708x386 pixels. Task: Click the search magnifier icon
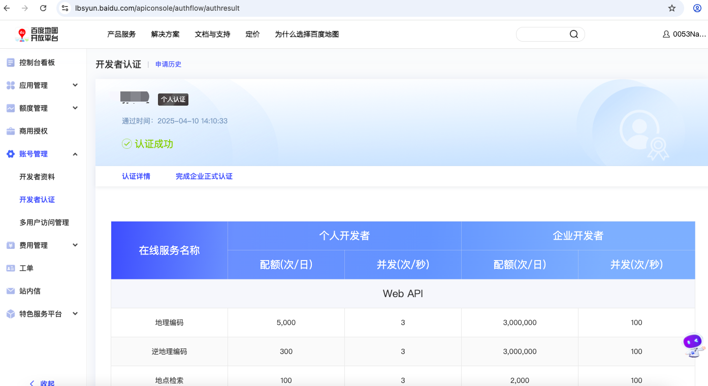pyautogui.click(x=574, y=34)
